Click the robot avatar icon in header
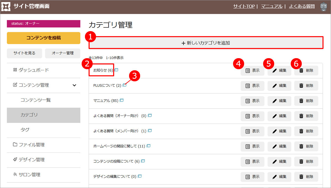The width and height of the screenshot is (331, 188). (x=324, y=7)
